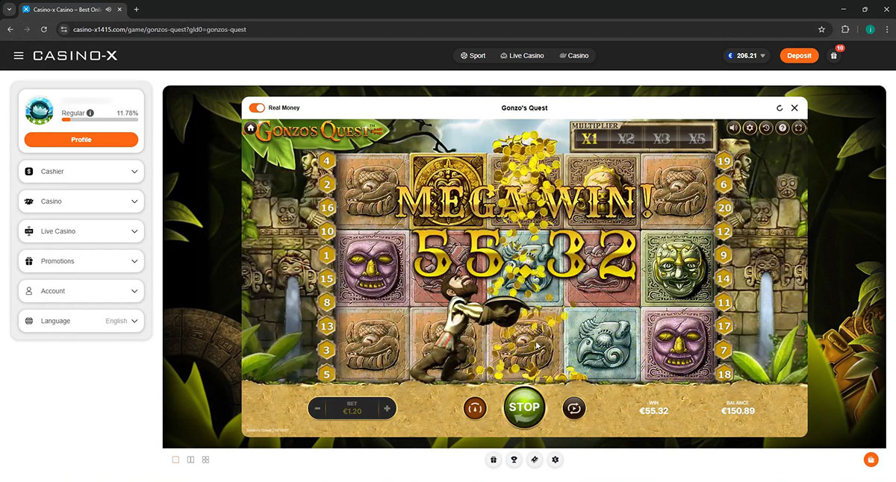Image resolution: width=896 pixels, height=482 pixels.
Task: Open the game history clock icon
Action: (766, 128)
